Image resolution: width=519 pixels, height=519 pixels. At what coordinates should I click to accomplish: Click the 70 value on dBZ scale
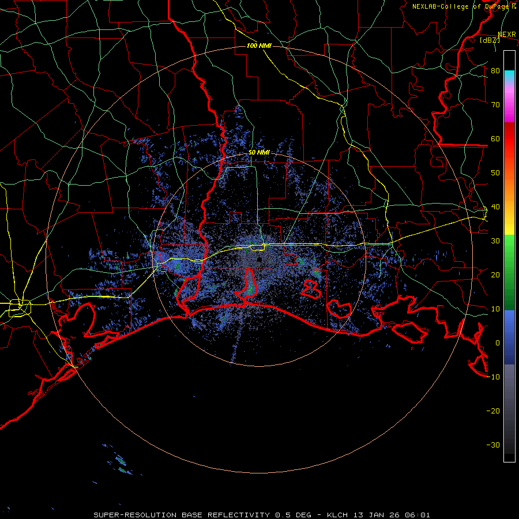495,105
